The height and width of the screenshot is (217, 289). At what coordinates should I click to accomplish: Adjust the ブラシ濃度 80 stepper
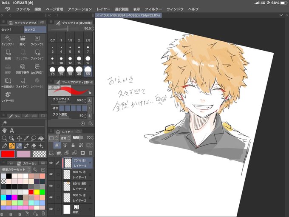[x=85, y=116]
